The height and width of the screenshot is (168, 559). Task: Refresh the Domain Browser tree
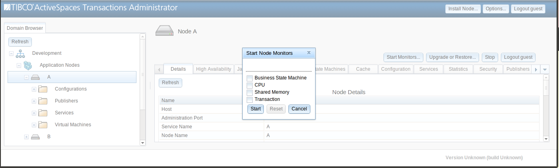pos(20,42)
